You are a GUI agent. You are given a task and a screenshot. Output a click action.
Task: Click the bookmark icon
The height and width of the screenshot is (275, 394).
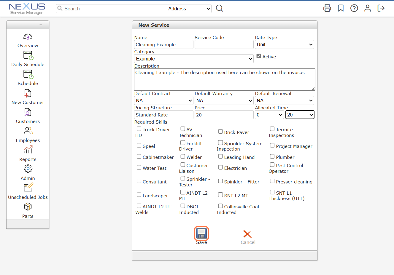click(x=341, y=8)
